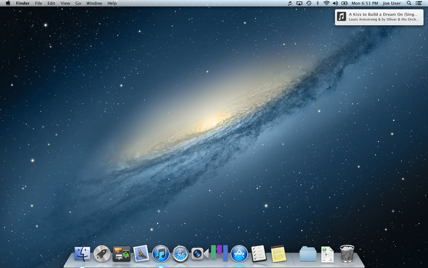Open the App Store in Dock

(x=239, y=254)
